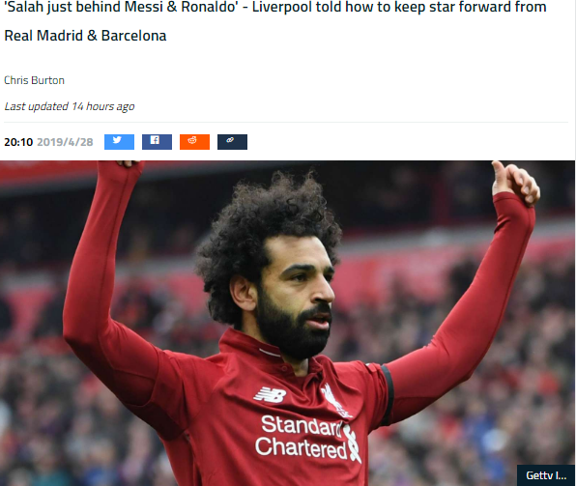Share article via Reddit icon
The height and width of the screenshot is (486, 576).
pyautogui.click(x=194, y=142)
